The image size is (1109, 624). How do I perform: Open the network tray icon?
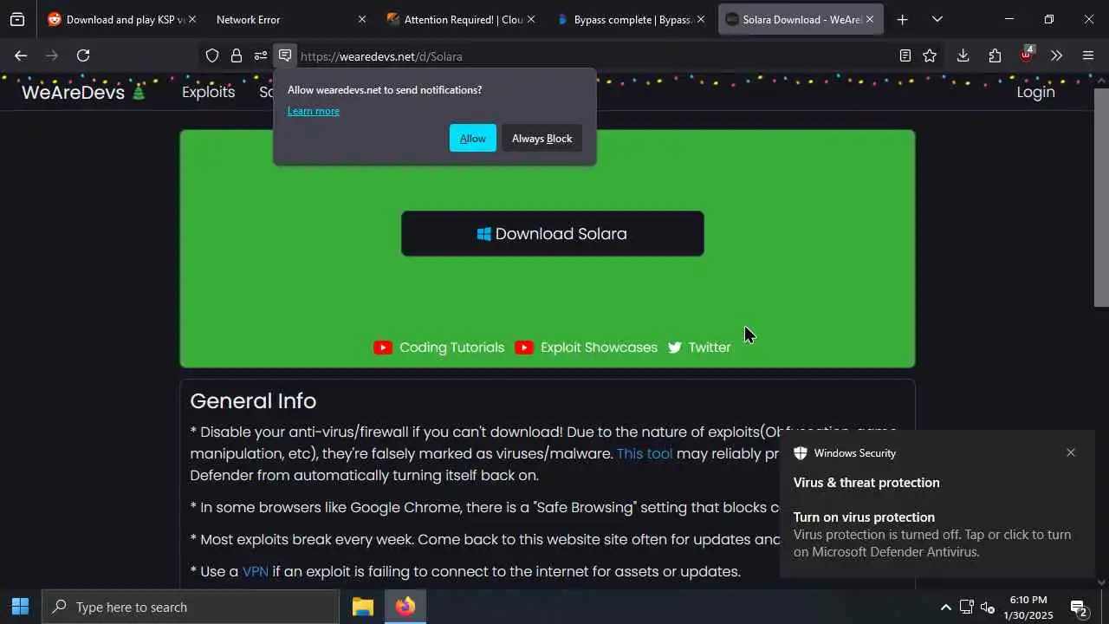click(966, 607)
